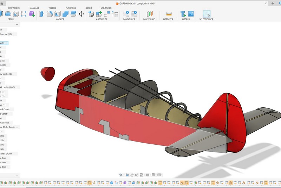Click the new document plus tab button
The height and width of the screenshot is (188, 281).
pyautogui.click(x=273, y=3)
